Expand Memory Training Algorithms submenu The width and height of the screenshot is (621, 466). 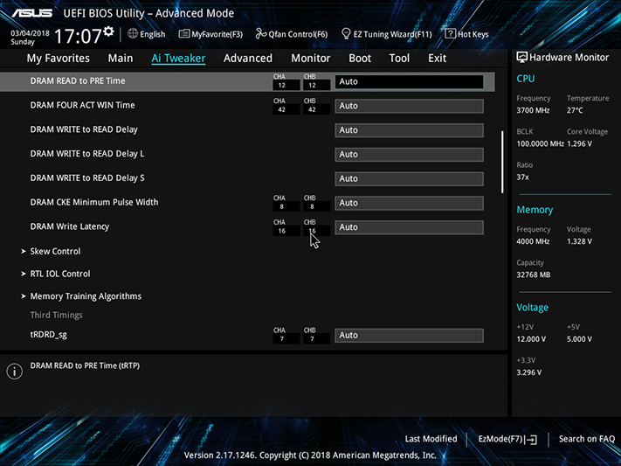[x=81, y=296]
